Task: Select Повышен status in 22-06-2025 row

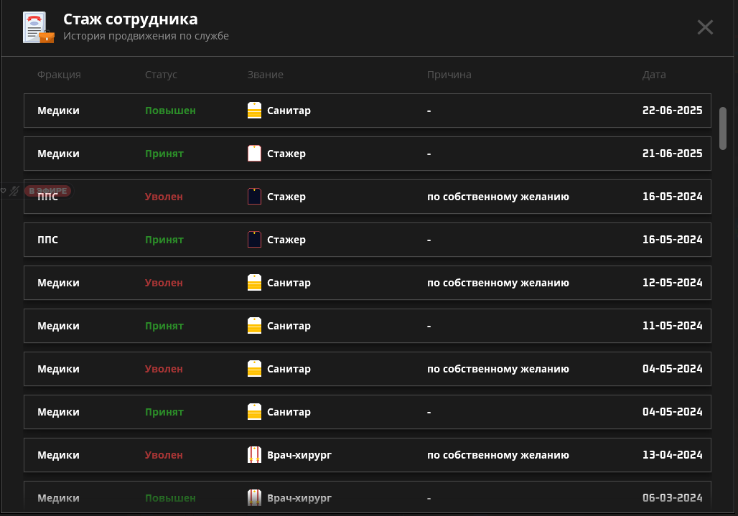Action: coord(170,111)
